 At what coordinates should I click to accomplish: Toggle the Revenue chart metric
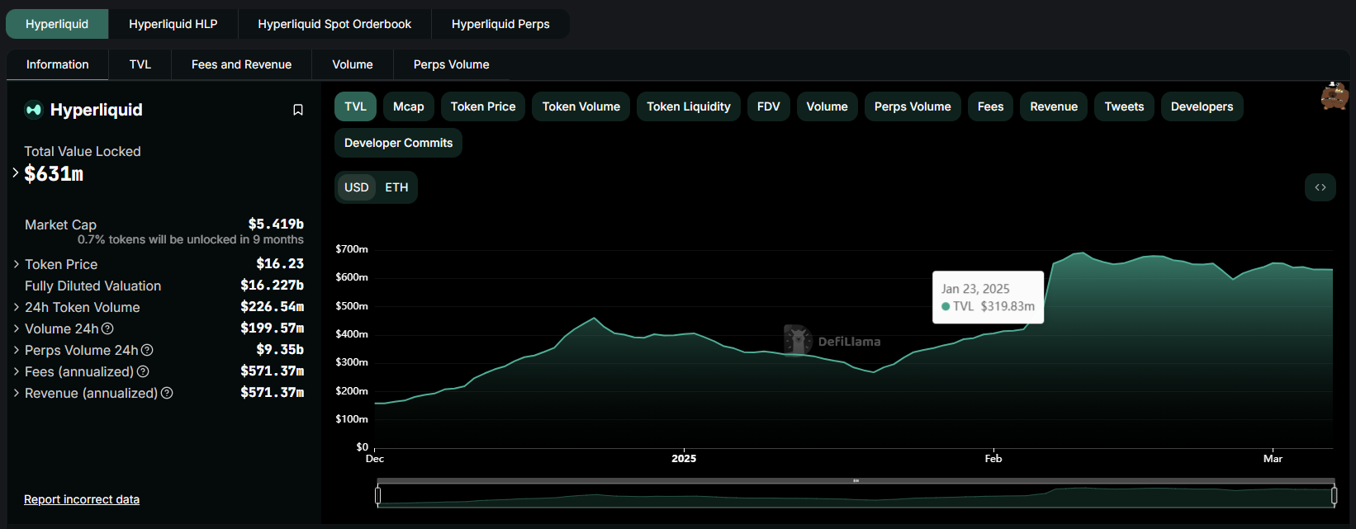click(1054, 106)
